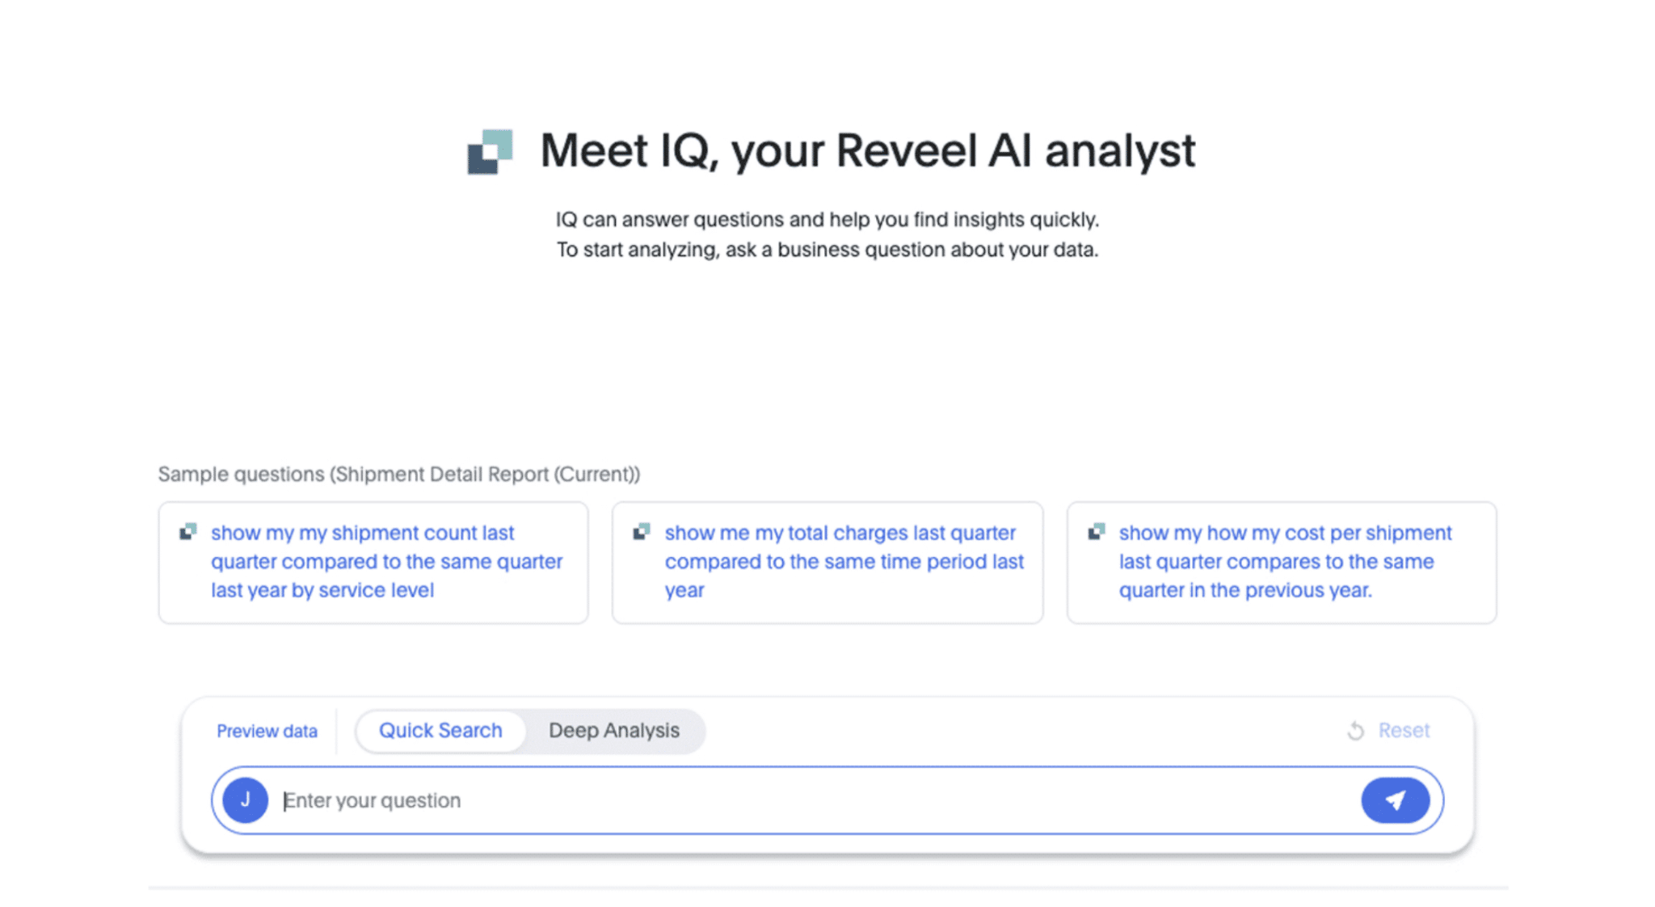Click the Meet IQ heading text
1655x907 pixels.
click(x=867, y=151)
